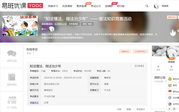Image resolution: width=179 pixels, height=112 pixels.
Task: Go to 共享课程 navigation item
Action: coord(67,6)
